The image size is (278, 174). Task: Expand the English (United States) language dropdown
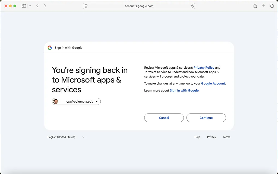click(x=66, y=137)
